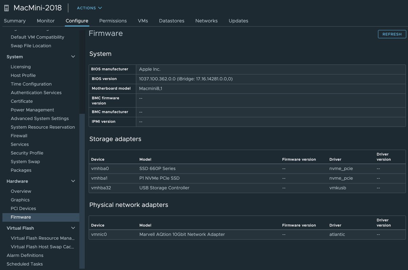Image resolution: width=408 pixels, height=270 pixels.
Task: Open the Packages page
Action: [x=21, y=170]
